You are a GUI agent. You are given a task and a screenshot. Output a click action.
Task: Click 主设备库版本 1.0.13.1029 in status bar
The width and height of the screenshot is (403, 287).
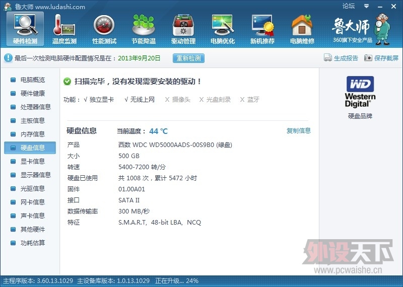click(x=113, y=280)
